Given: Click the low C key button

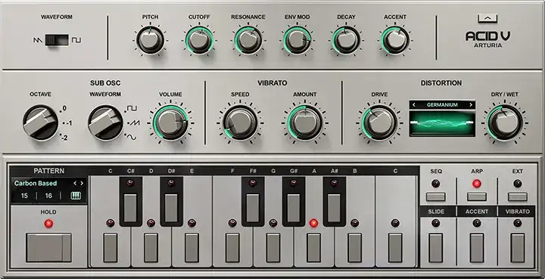Looking at the screenshot, I should click(111, 248).
